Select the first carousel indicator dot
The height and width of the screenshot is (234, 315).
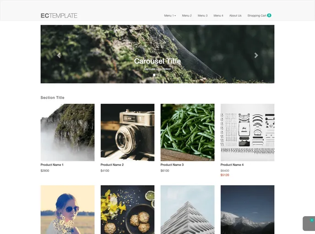point(154,75)
